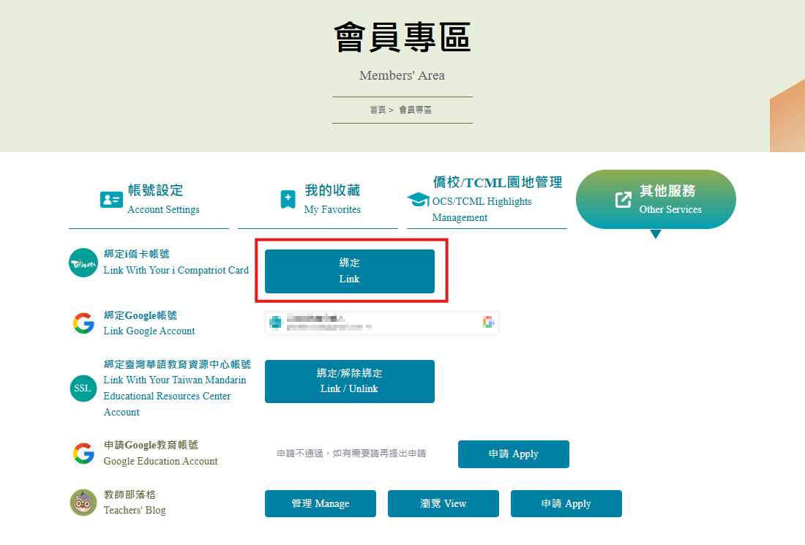Click the Other Services external link icon
Viewport: 805px width, 545px height.
(623, 200)
